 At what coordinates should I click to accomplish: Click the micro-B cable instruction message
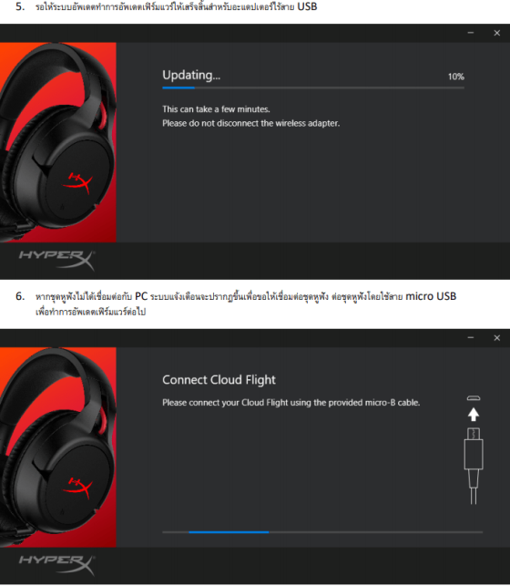tap(291, 403)
